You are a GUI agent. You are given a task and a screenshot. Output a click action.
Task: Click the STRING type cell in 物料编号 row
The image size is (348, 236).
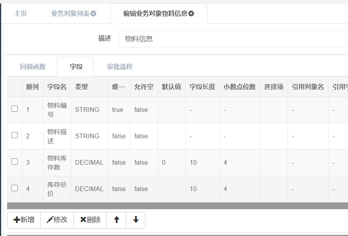[x=89, y=110]
